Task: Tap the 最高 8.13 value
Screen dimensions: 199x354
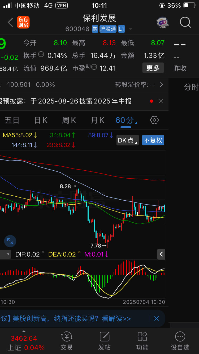Action: tap(109, 43)
